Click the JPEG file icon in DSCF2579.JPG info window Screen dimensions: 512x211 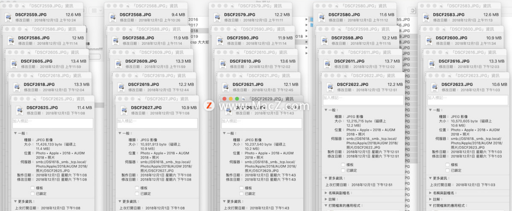click(217, 17)
